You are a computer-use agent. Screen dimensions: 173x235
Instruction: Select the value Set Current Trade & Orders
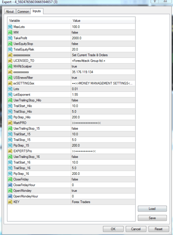[x=90, y=55]
